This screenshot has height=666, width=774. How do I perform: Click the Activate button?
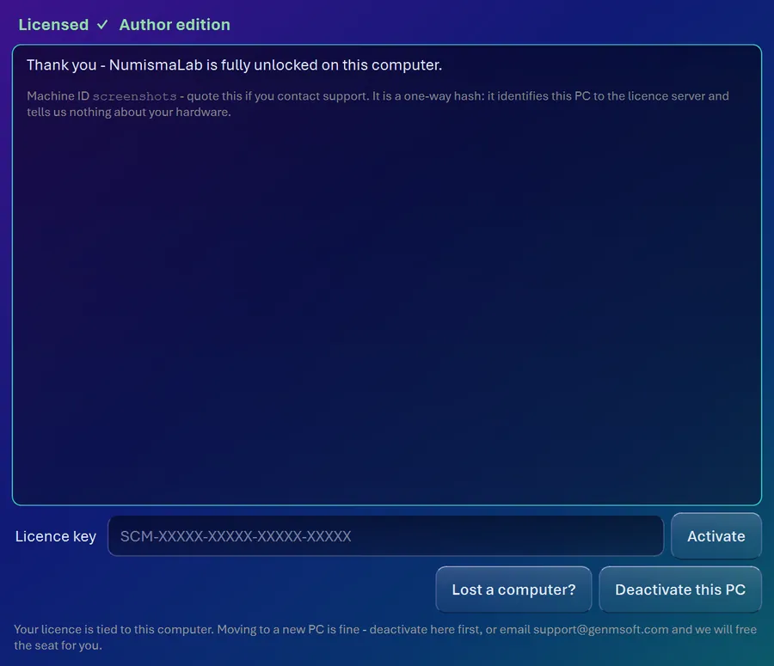coord(716,535)
